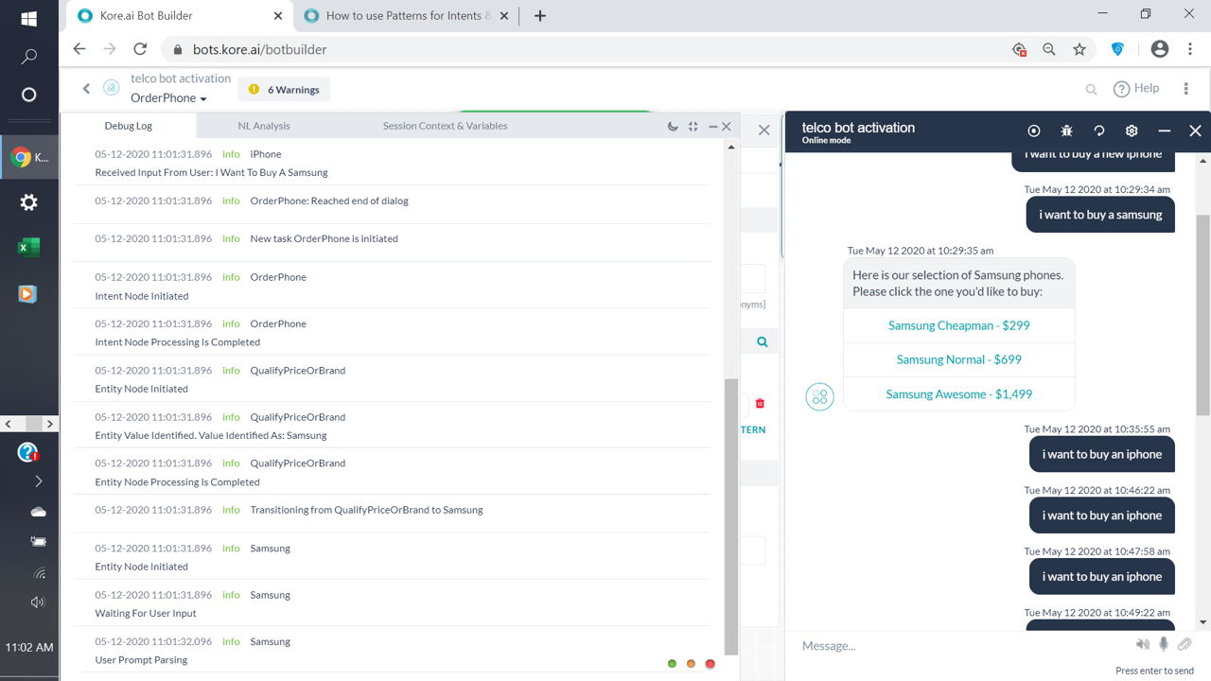Choose Samsung Normal - $699

coord(958,359)
